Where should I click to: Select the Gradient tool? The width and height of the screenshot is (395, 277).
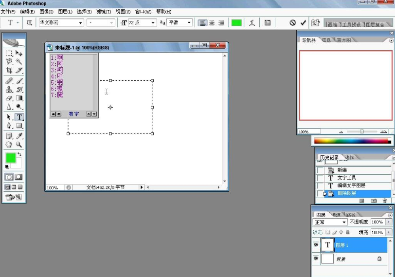19,98
